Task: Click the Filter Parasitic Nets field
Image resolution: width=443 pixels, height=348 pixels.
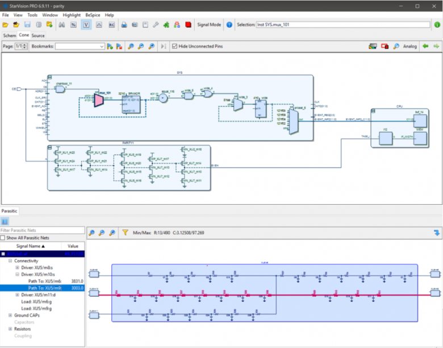Action: coord(43,230)
